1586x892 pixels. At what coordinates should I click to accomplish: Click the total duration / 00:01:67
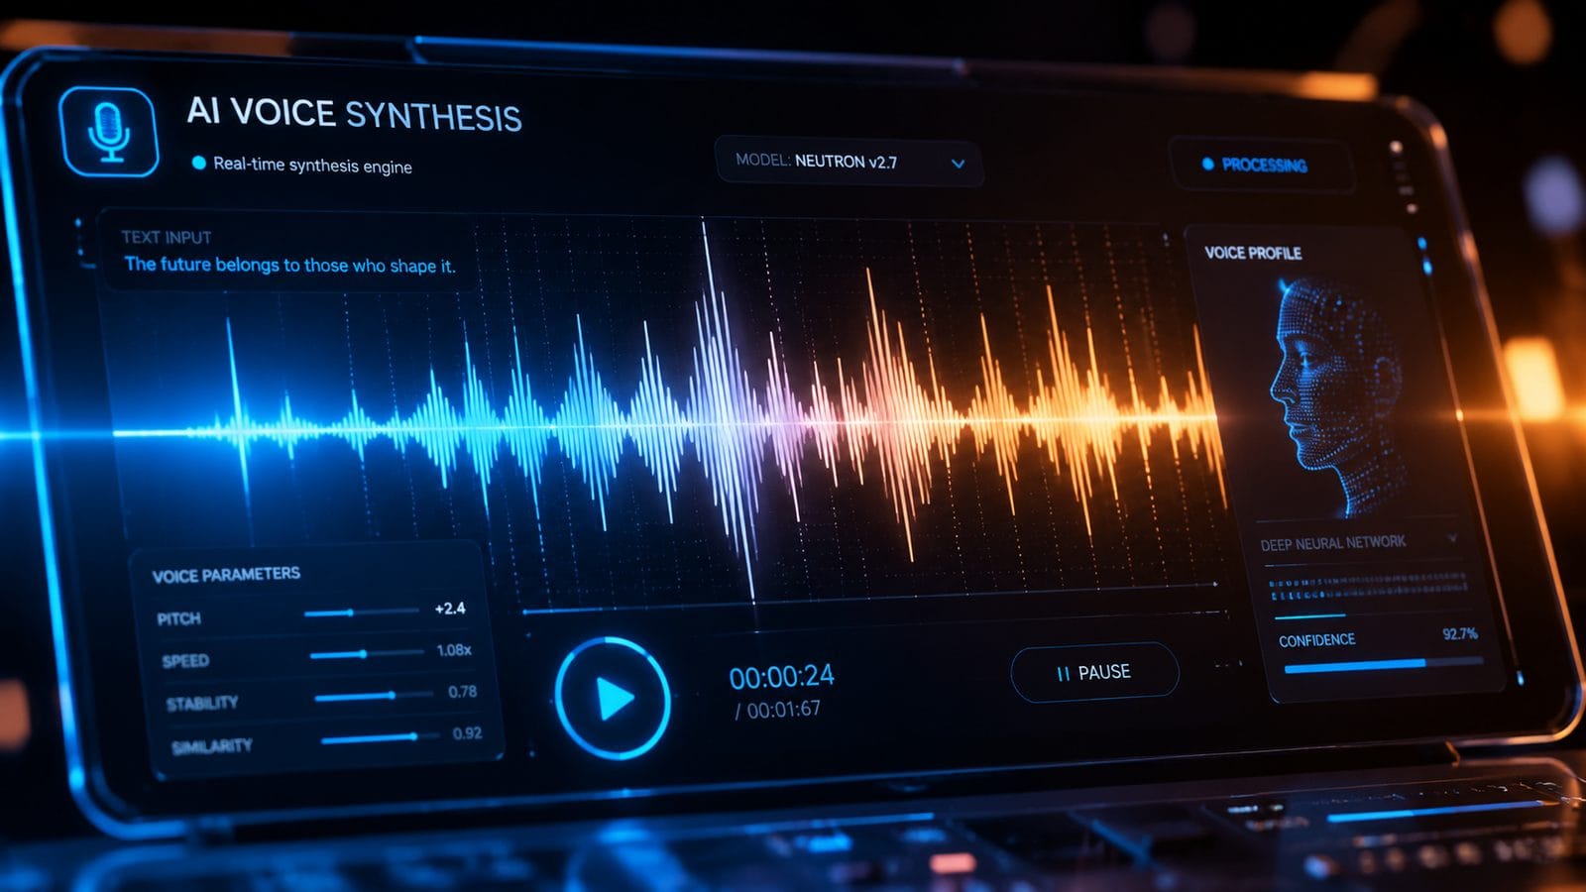point(778,710)
